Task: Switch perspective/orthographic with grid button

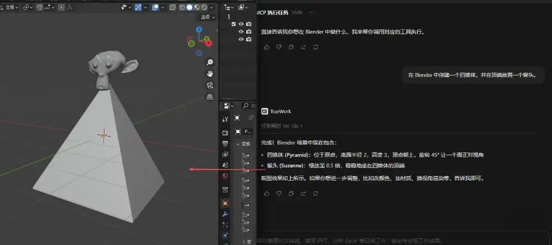Action: pos(210,97)
